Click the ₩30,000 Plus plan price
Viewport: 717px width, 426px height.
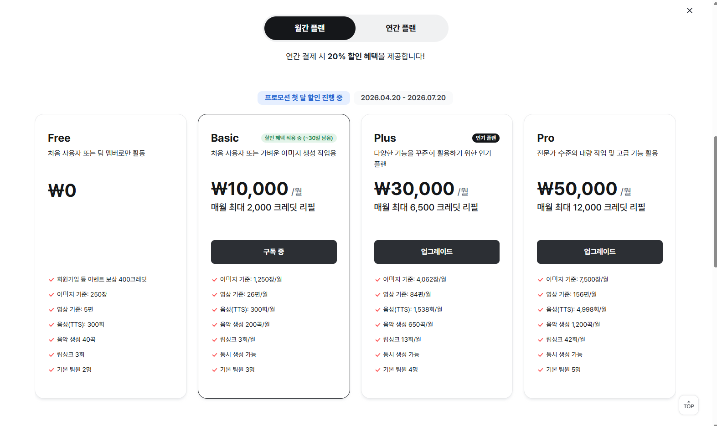click(x=414, y=189)
